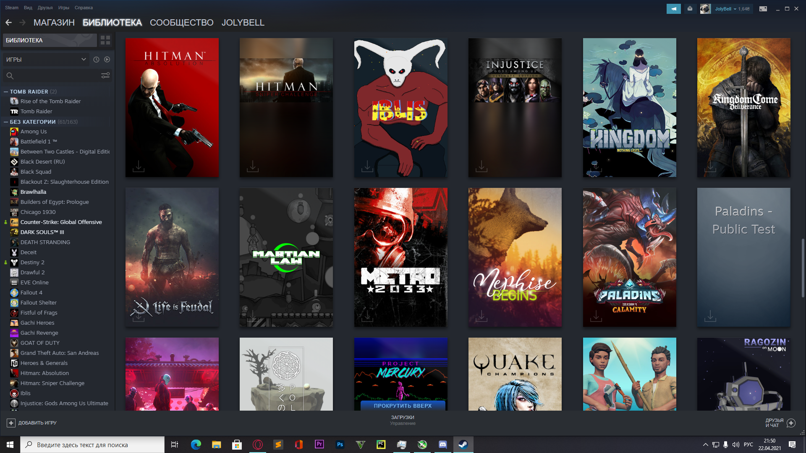The image size is (806, 453).
Task: Open Windows Start menu
Action: pyautogui.click(x=10, y=445)
